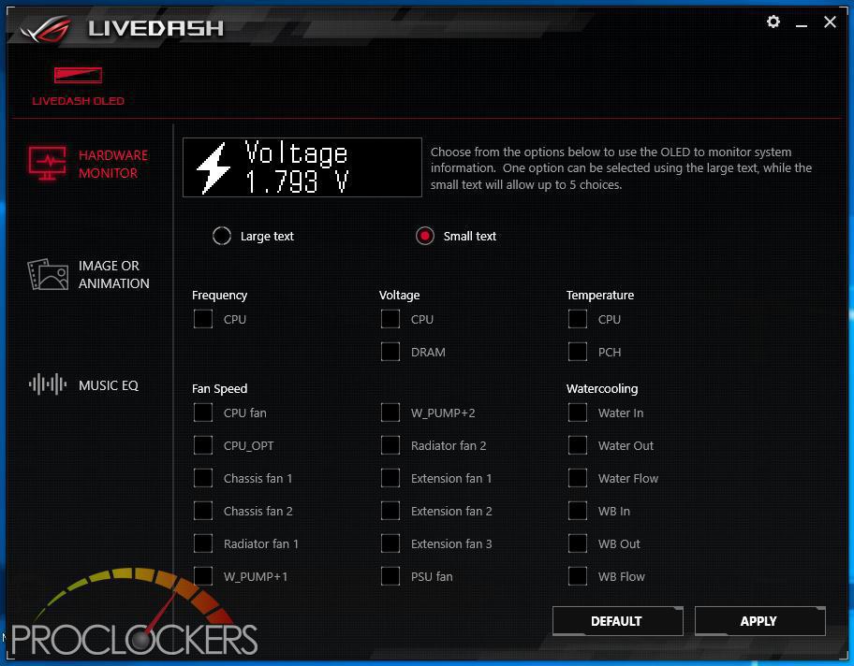Viewport: 854px width, 666px height.
Task: Click the DEFAULT button
Action: 617,621
